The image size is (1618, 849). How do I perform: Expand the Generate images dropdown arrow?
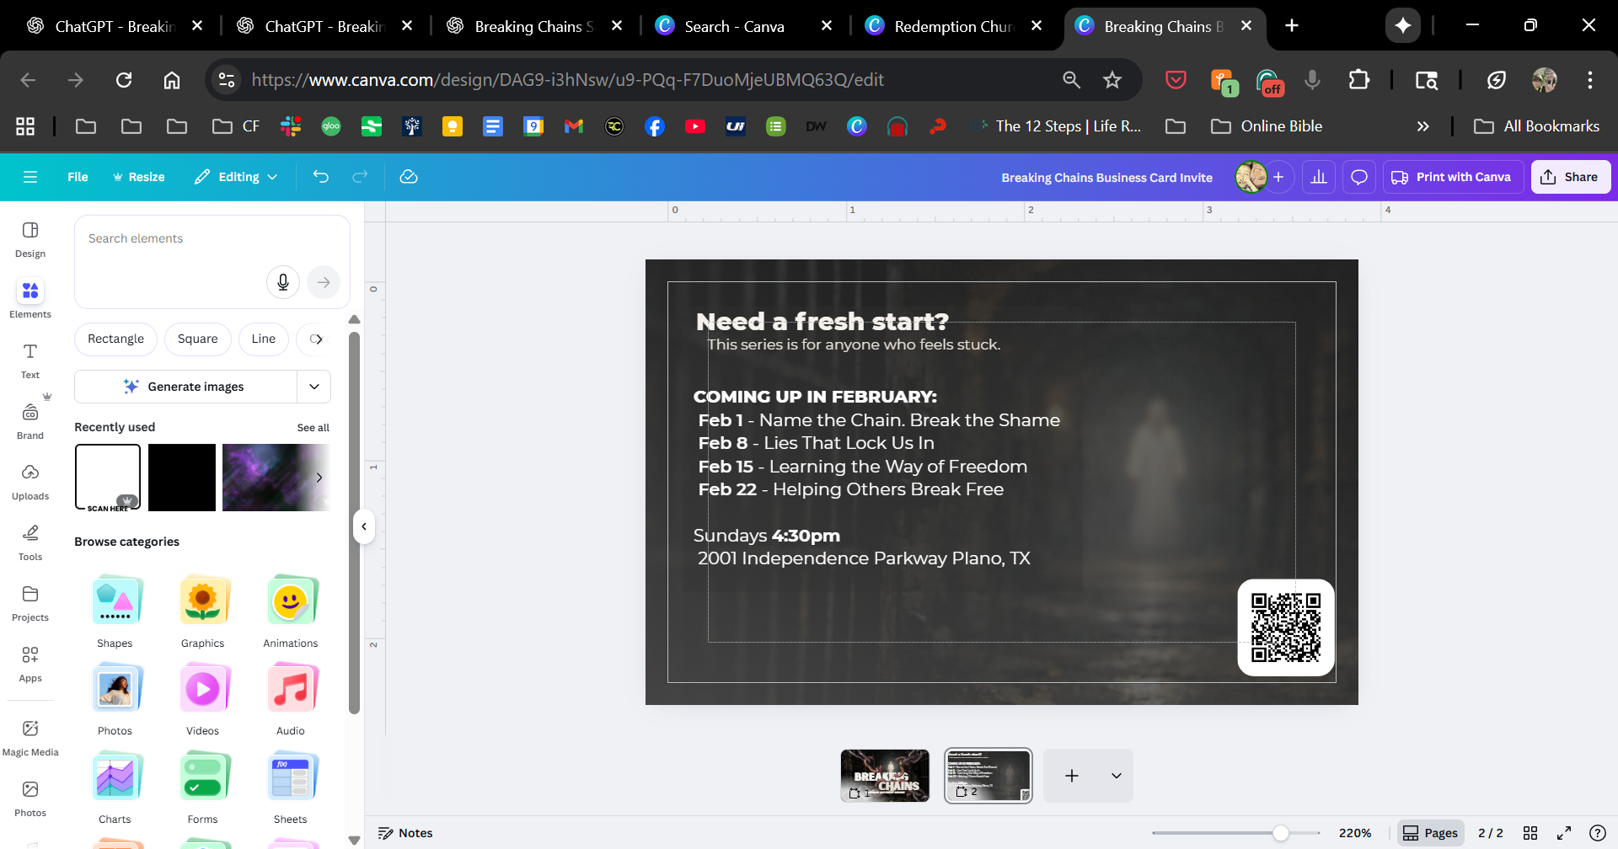314,387
